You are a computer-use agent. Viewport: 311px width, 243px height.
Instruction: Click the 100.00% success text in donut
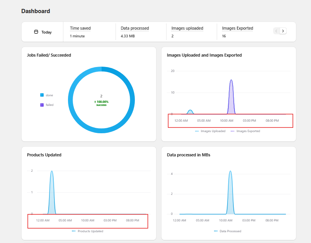(101, 102)
